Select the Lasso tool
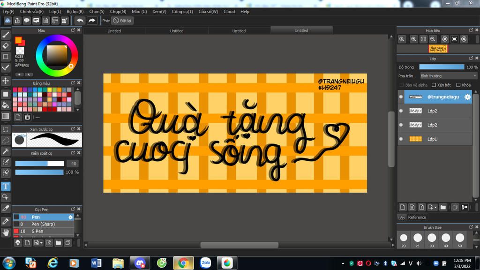The image size is (480, 270). (6, 140)
